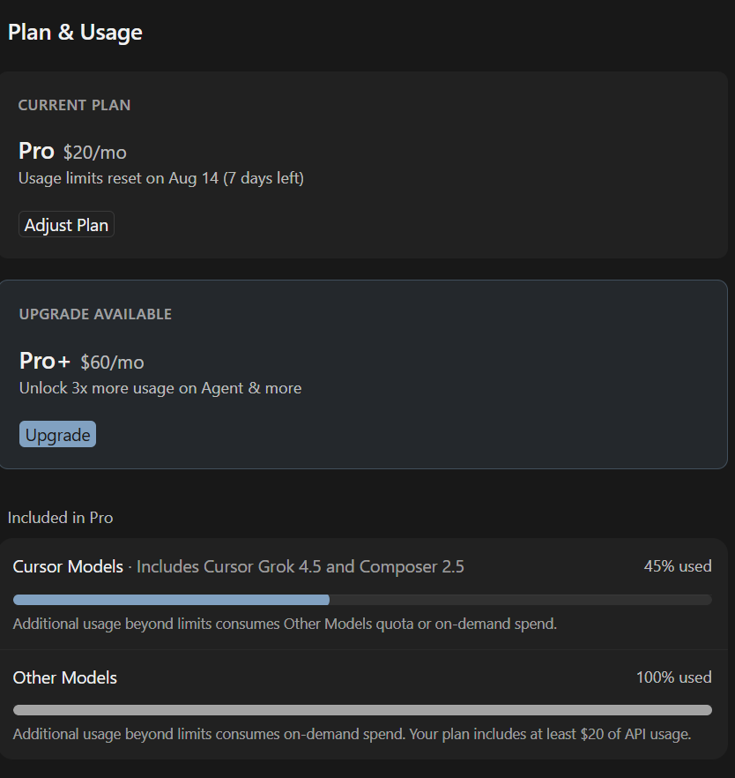
Task: Click the CURRENT PLAN label
Action: tap(74, 105)
